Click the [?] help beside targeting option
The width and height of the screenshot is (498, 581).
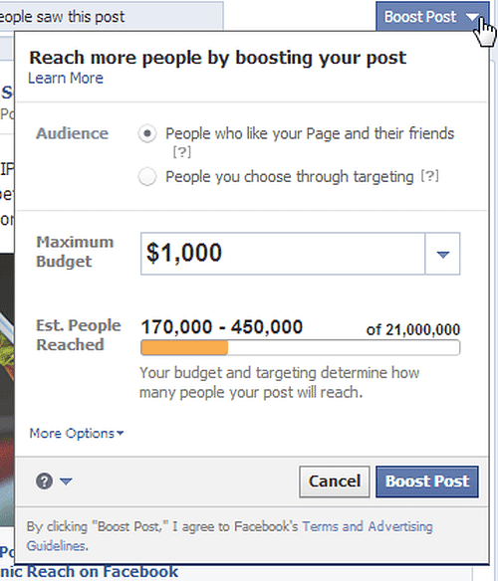[429, 176]
